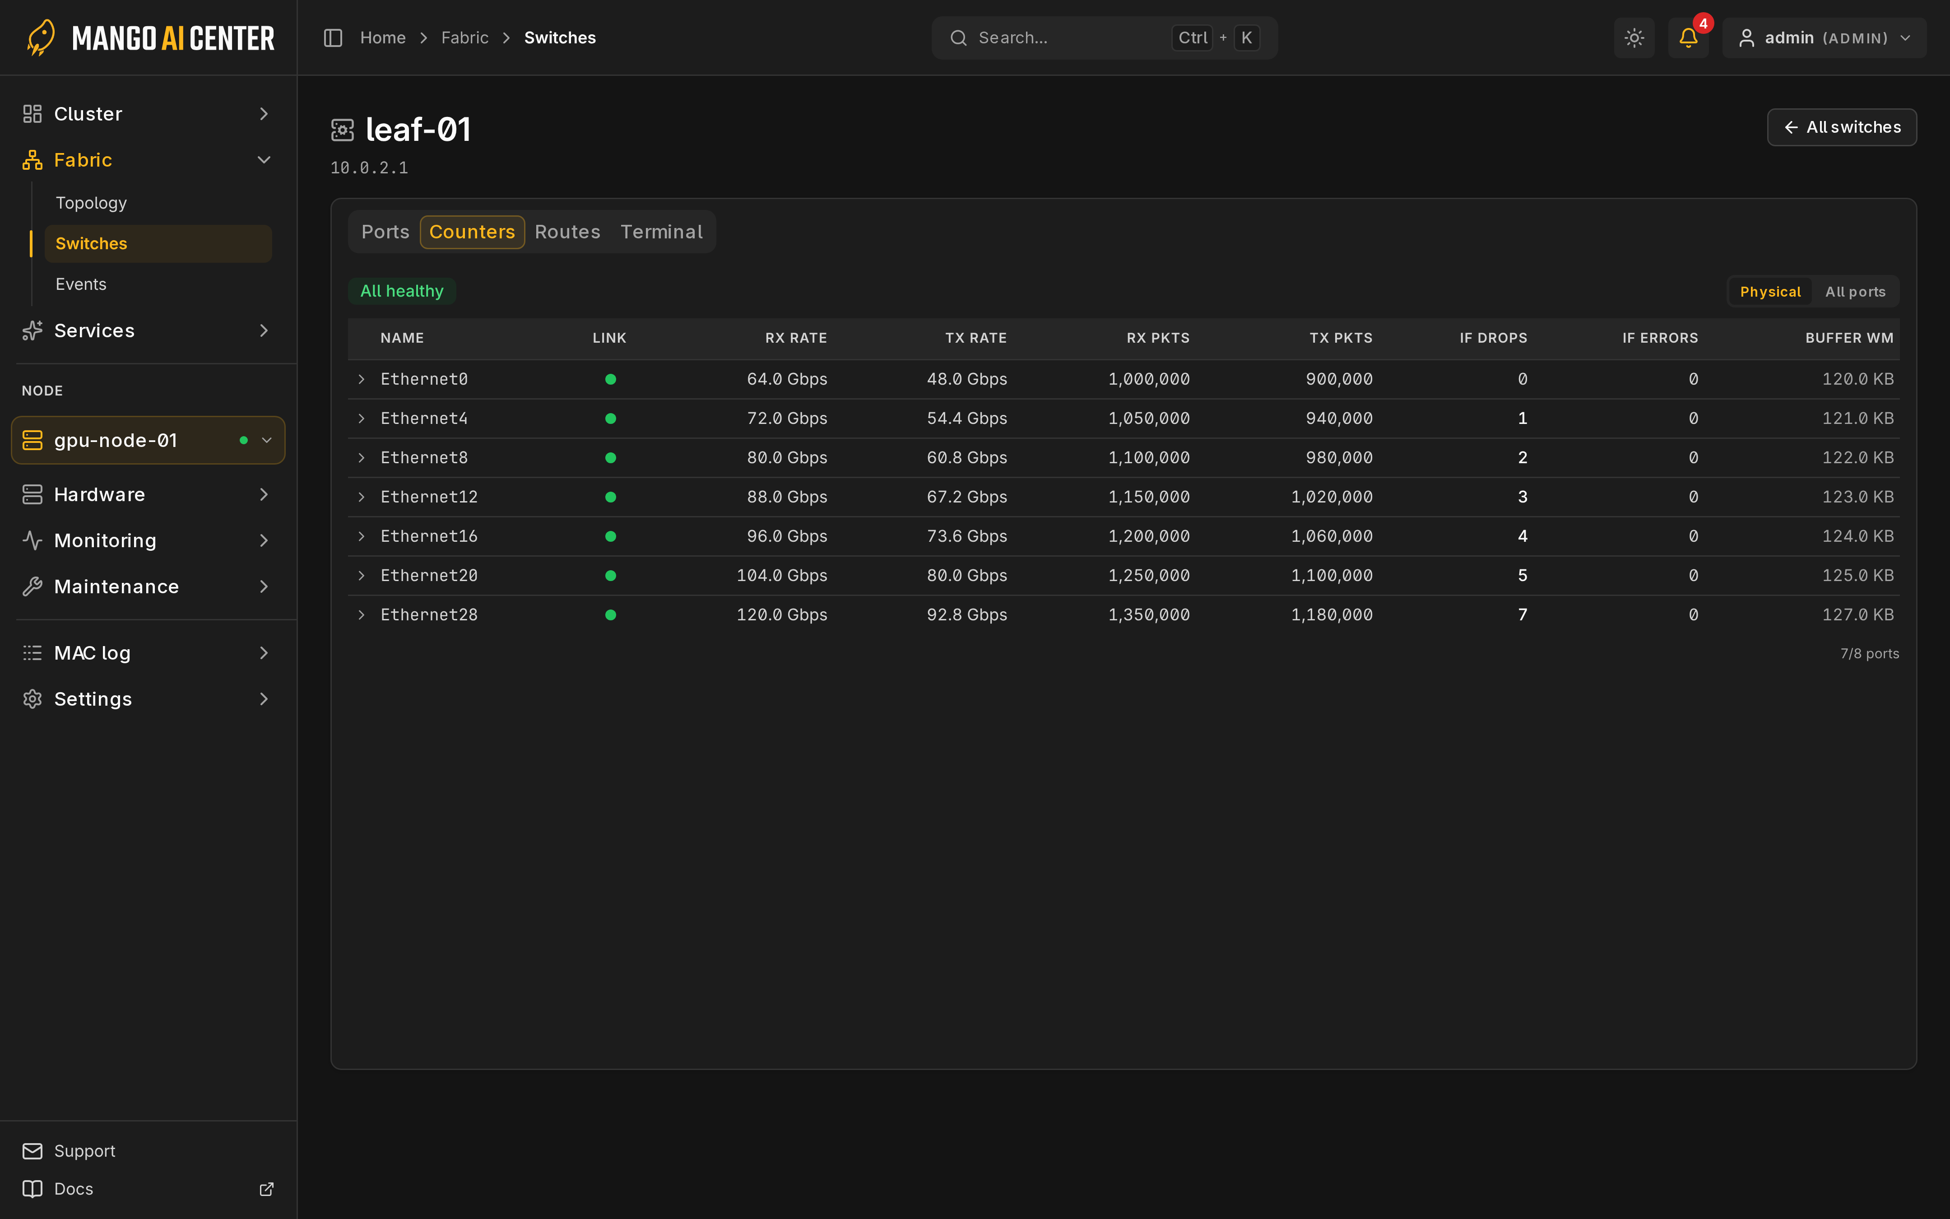Switch theme with the sun icon
Viewport: 1950px width, 1219px height.
click(1634, 38)
